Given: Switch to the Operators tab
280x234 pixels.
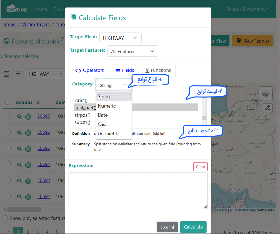Looking at the screenshot, I should pos(90,70).
